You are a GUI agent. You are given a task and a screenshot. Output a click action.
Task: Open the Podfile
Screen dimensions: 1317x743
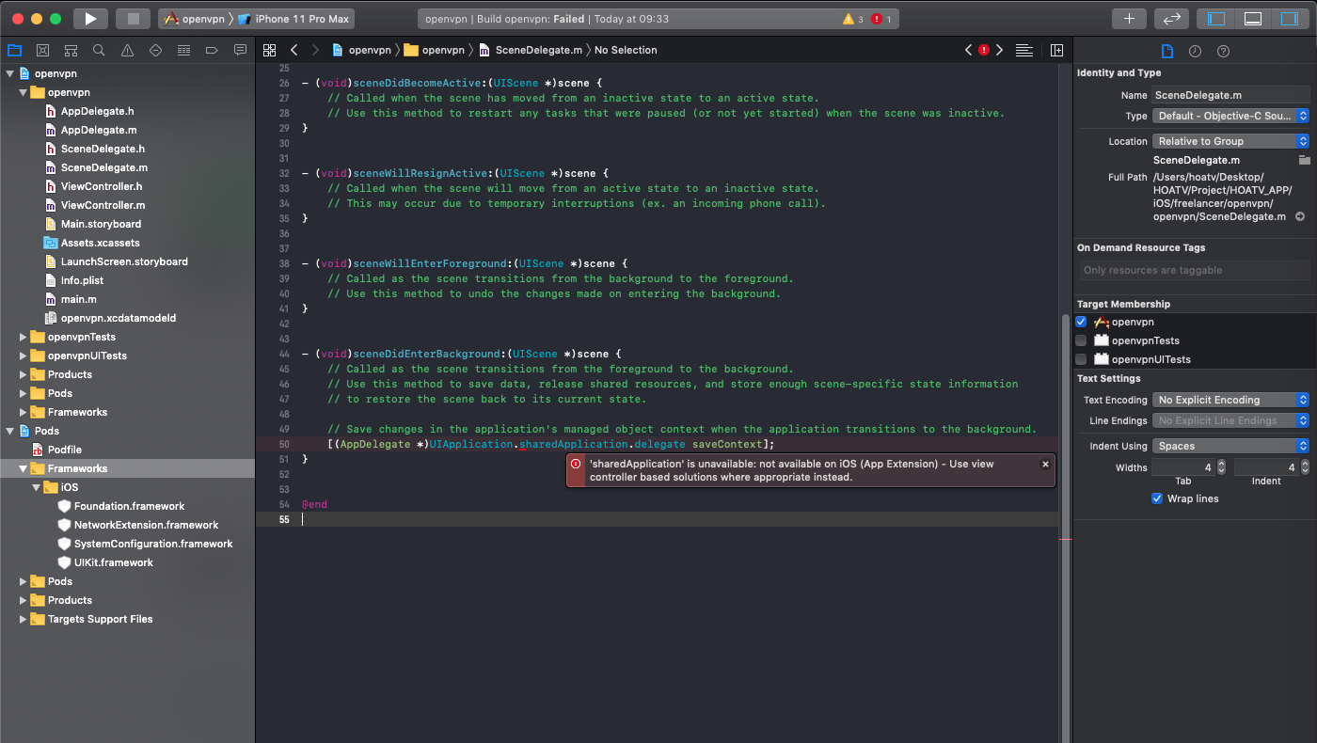[65, 450]
